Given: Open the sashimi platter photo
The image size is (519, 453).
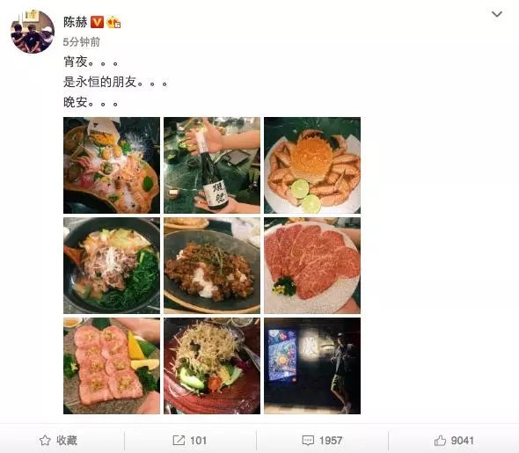Looking at the screenshot, I should tap(112, 165).
